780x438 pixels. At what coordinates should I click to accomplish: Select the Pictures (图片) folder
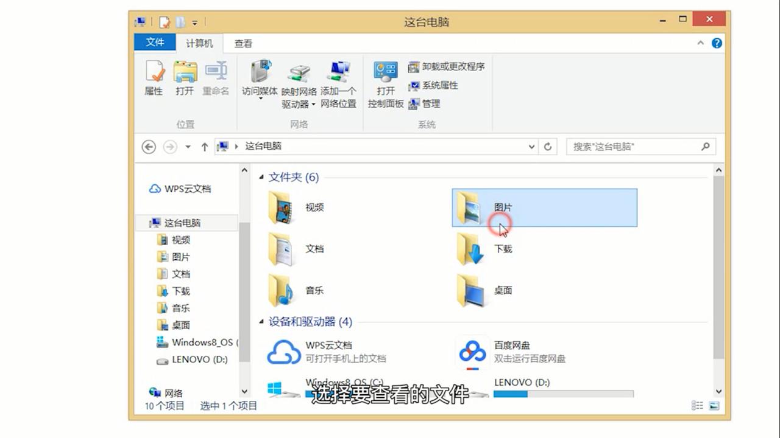[x=544, y=207]
